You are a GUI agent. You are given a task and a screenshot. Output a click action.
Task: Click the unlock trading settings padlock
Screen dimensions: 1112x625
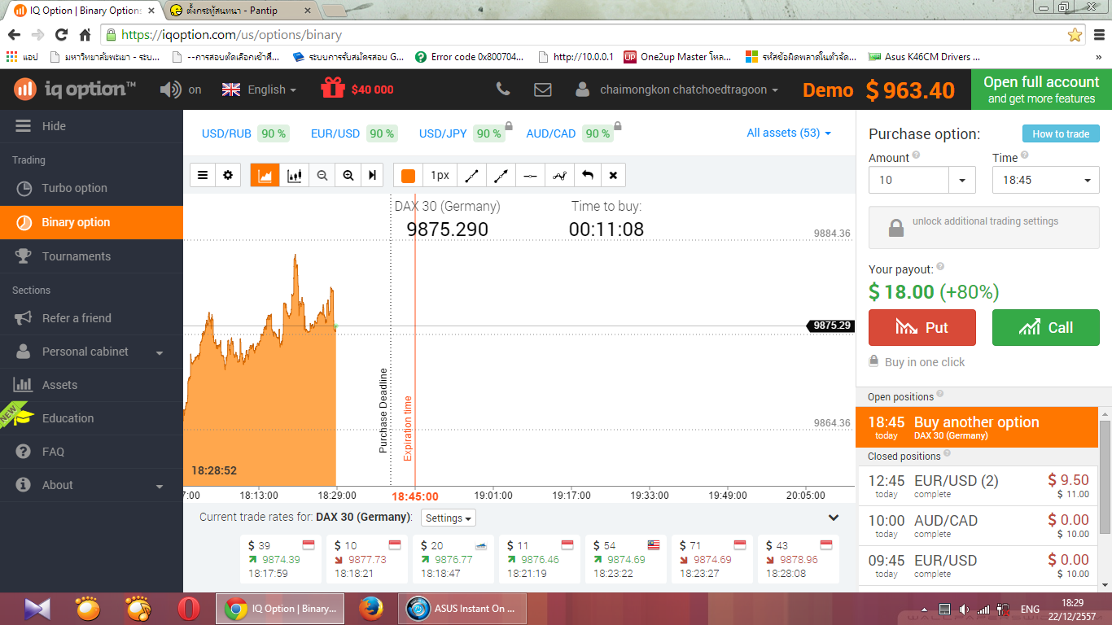tap(895, 228)
